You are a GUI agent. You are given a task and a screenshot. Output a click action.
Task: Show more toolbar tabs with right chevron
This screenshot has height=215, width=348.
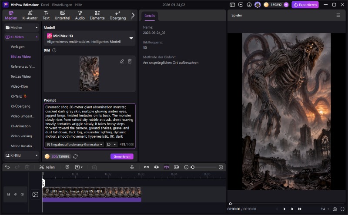tap(133, 15)
